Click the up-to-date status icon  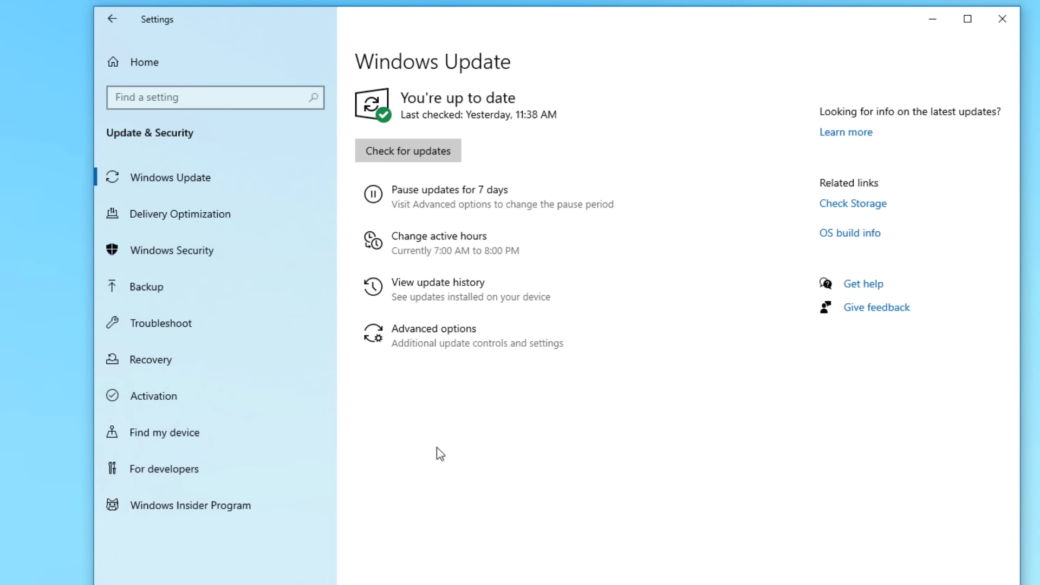coord(373,105)
